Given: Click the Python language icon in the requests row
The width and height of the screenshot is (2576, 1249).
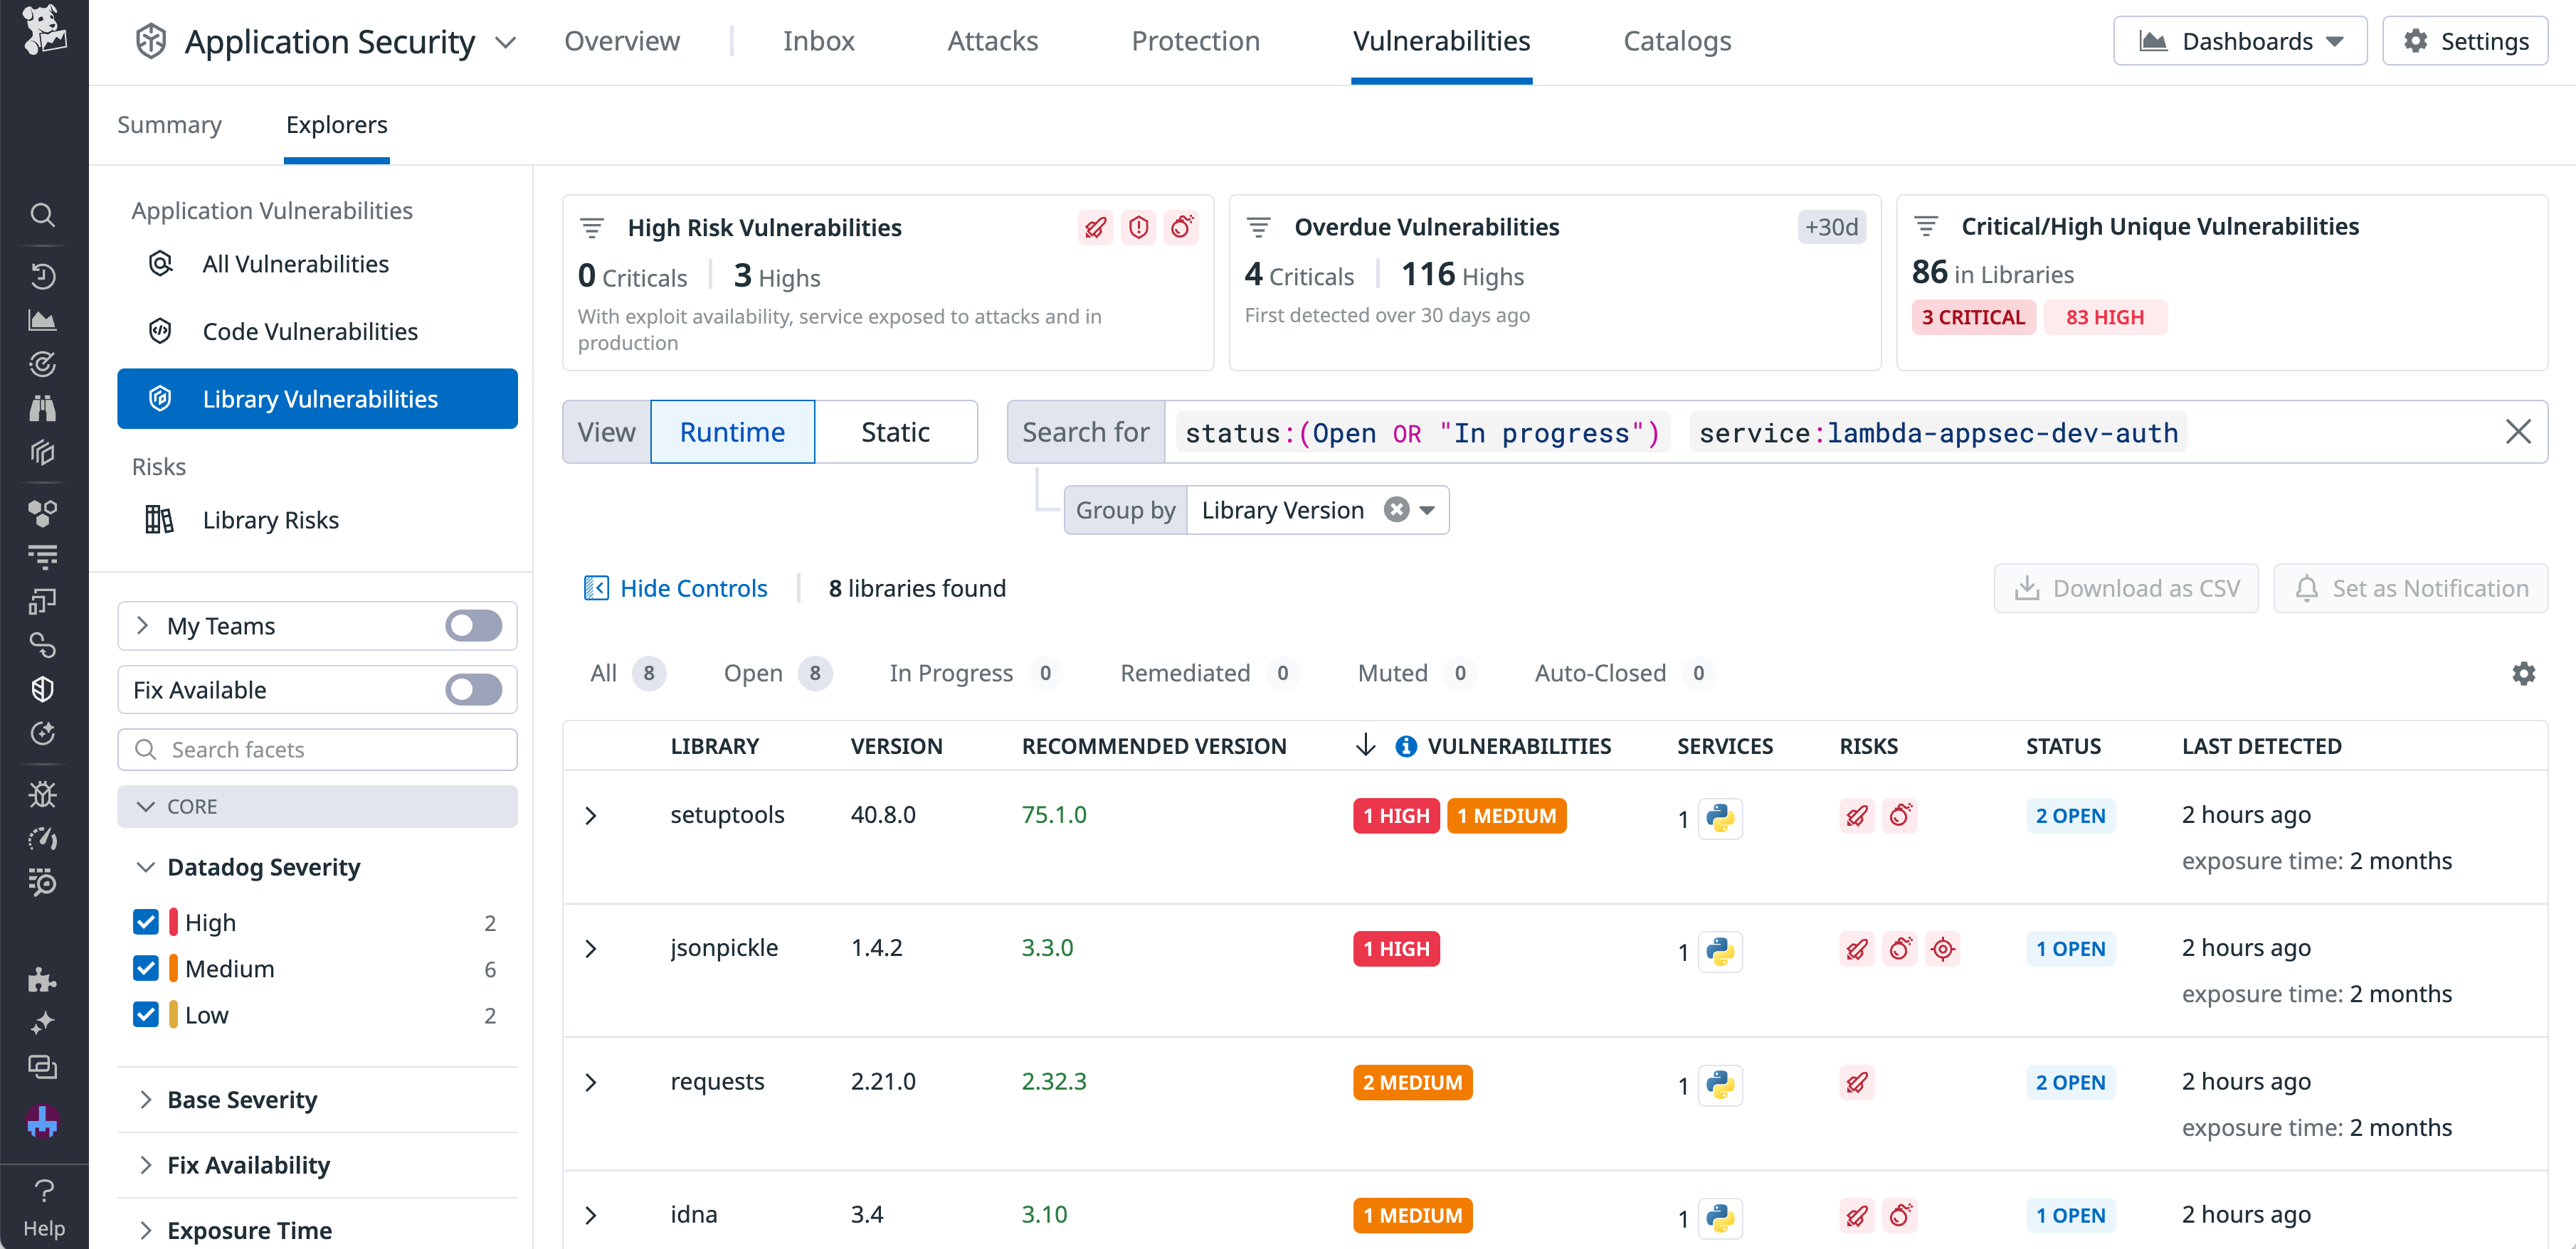Looking at the screenshot, I should pyautogui.click(x=1721, y=1084).
